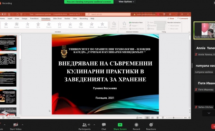Open the Transitions tab
The width and height of the screenshot is (215, 131).
(34, 19)
